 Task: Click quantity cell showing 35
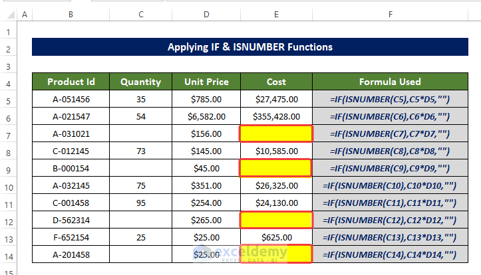tap(141, 99)
